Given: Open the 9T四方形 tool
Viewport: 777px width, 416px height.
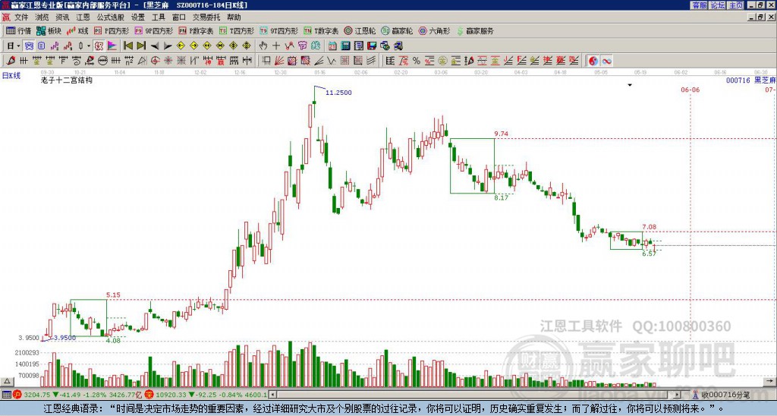Looking at the screenshot, I should (x=278, y=30).
